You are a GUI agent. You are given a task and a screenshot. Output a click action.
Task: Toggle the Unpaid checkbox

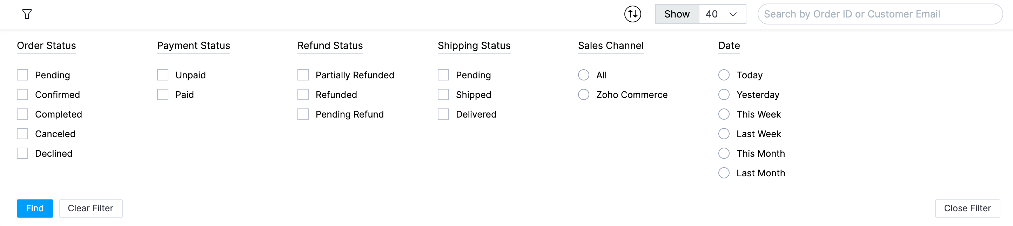click(x=163, y=75)
